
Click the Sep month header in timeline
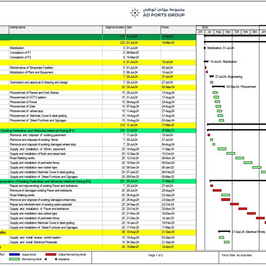pos(228,32)
